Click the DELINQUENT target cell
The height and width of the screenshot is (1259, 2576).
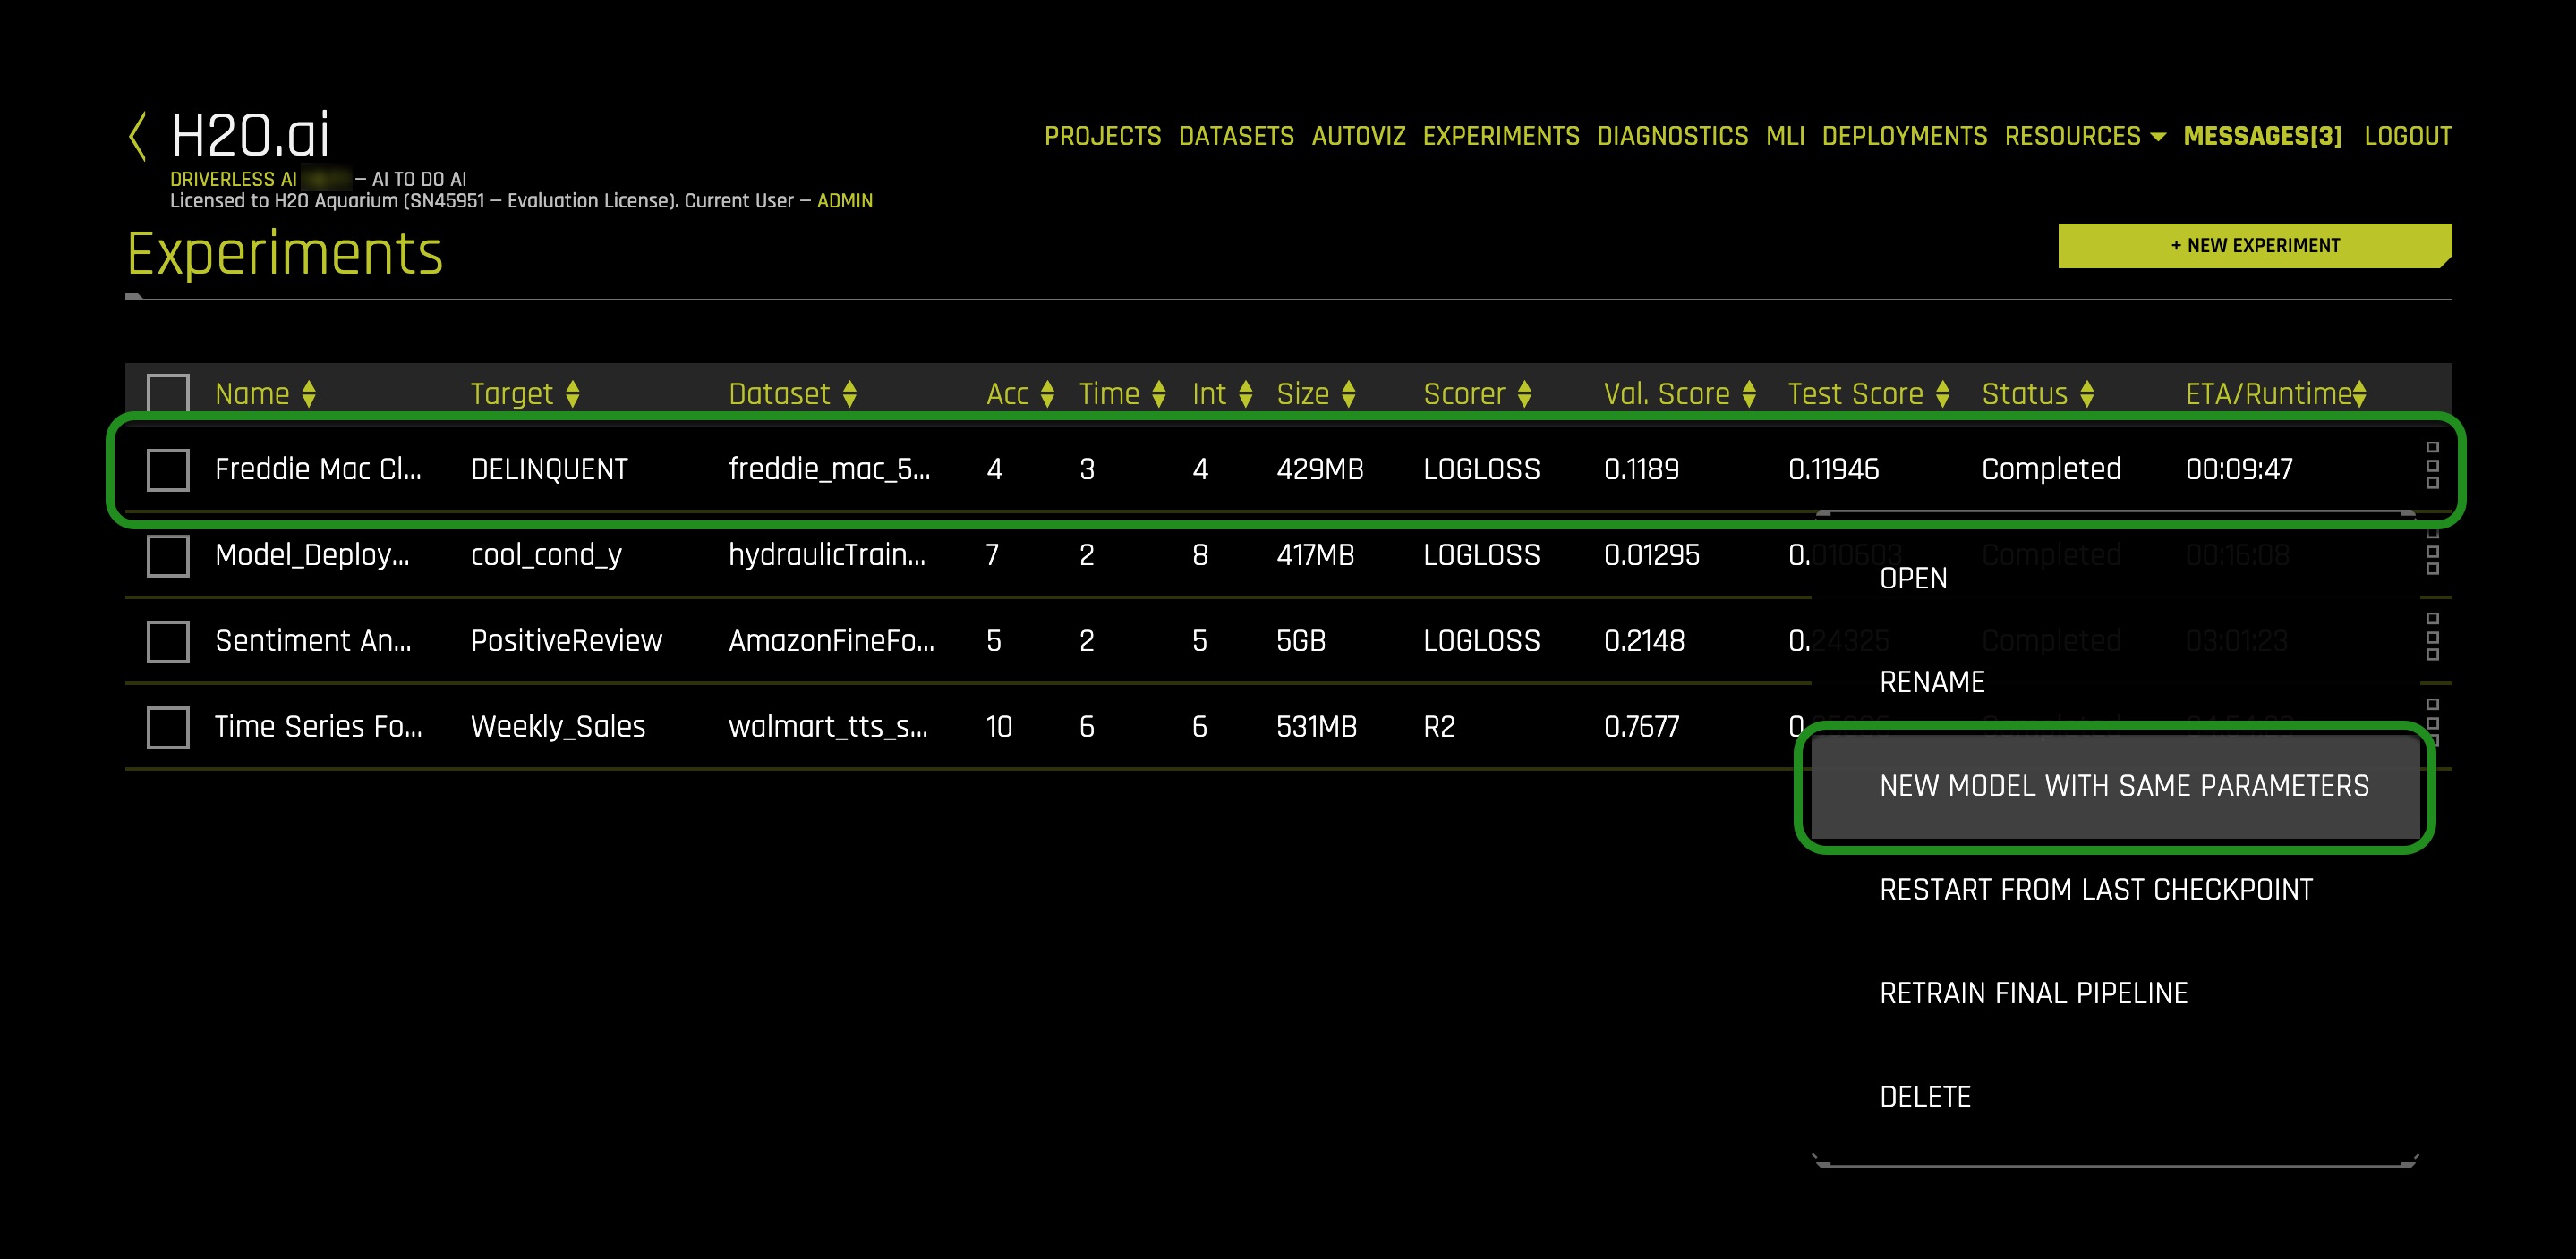tap(549, 469)
